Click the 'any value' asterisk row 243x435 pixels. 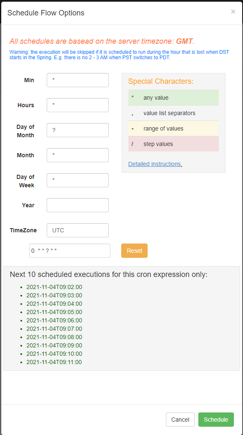tap(173, 98)
